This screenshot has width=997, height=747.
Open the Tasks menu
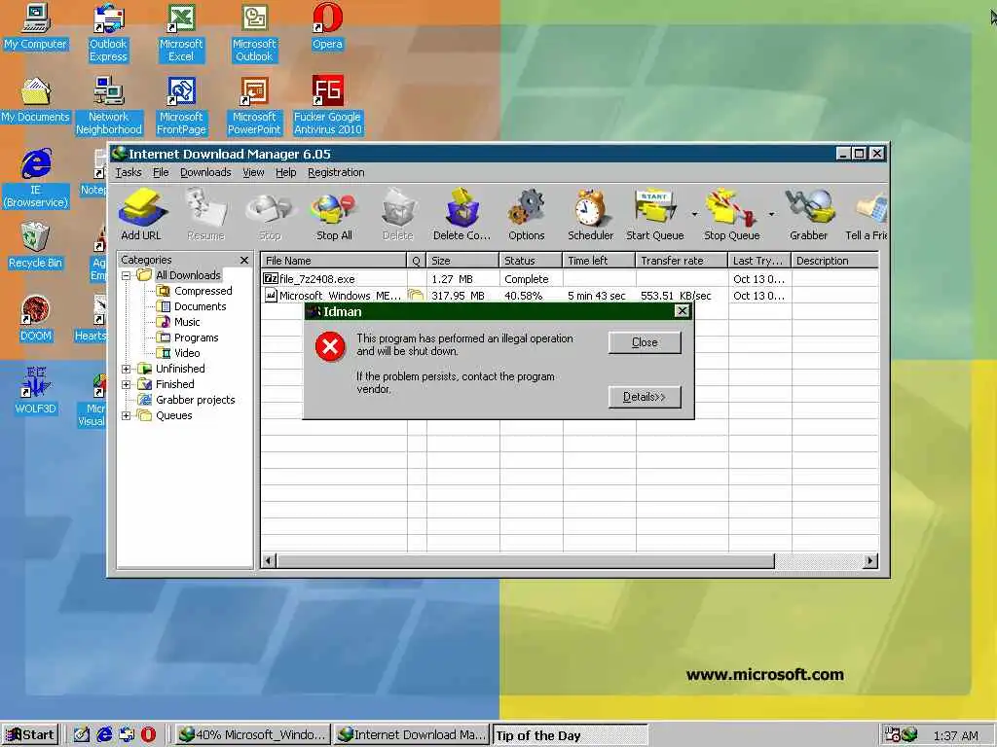pyautogui.click(x=128, y=172)
